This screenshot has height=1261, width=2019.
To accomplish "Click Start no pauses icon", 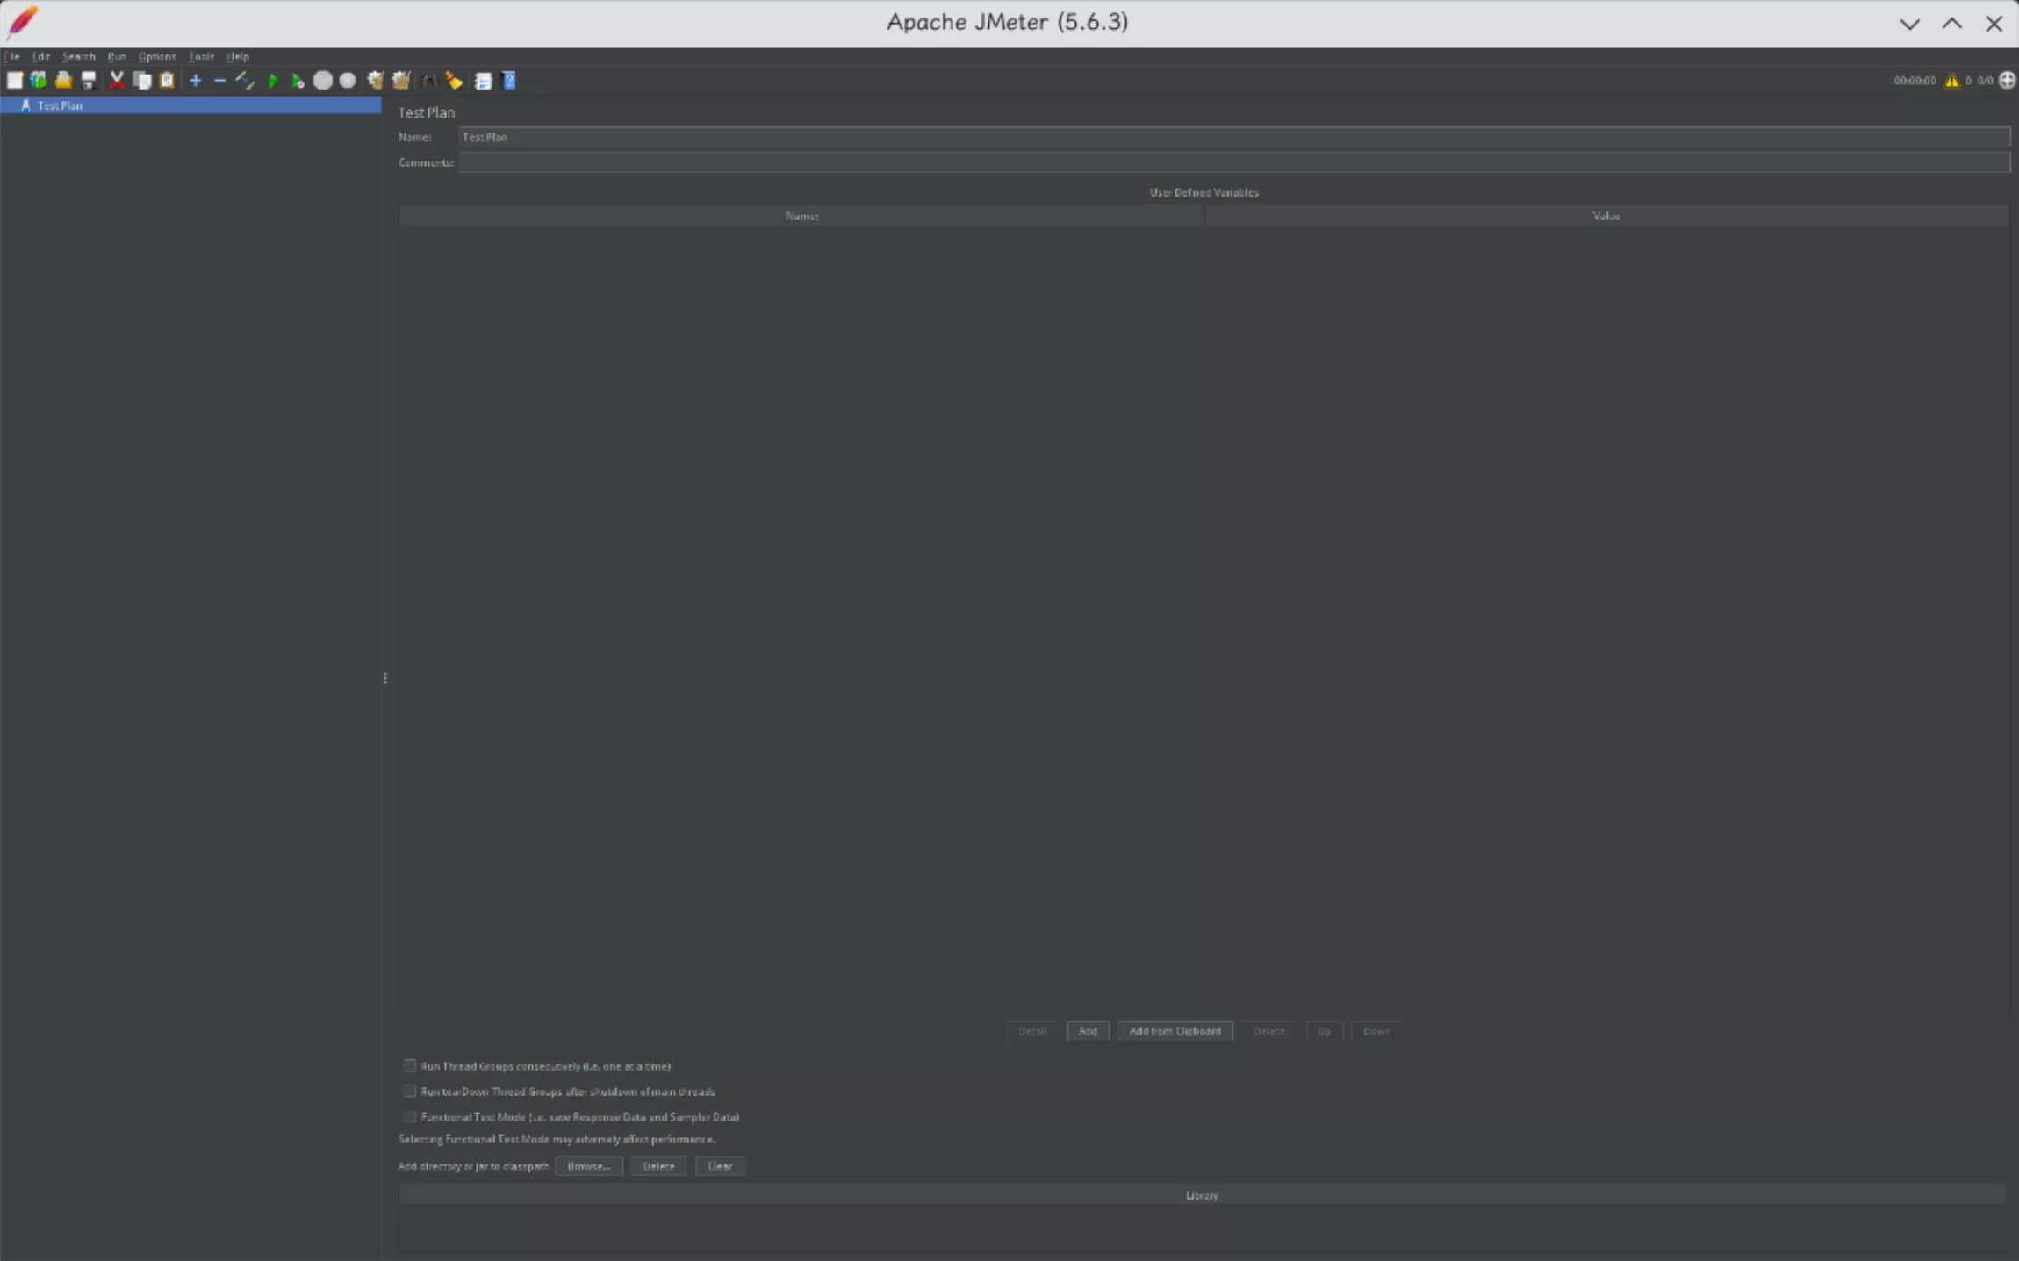I will click(x=298, y=81).
